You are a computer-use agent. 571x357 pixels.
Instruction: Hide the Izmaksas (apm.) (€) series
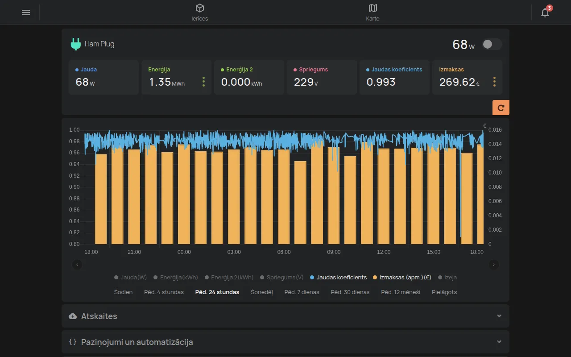pos(402,278)
